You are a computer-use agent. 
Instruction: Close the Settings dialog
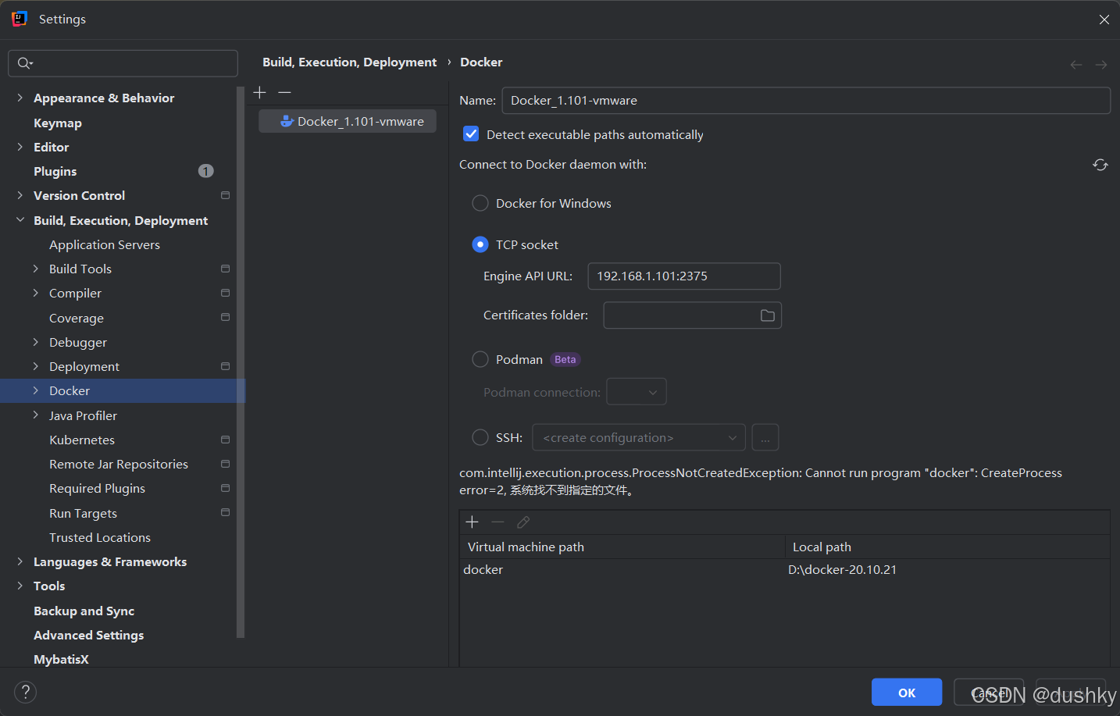1104,20
